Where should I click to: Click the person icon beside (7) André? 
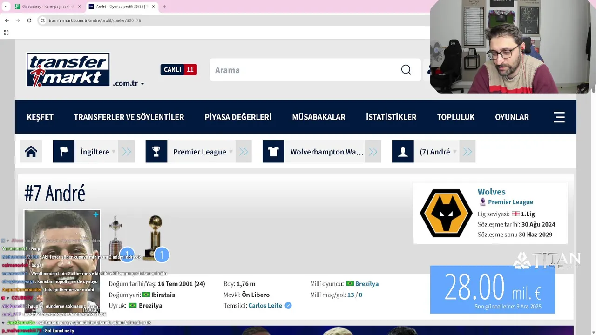point(403,152)
